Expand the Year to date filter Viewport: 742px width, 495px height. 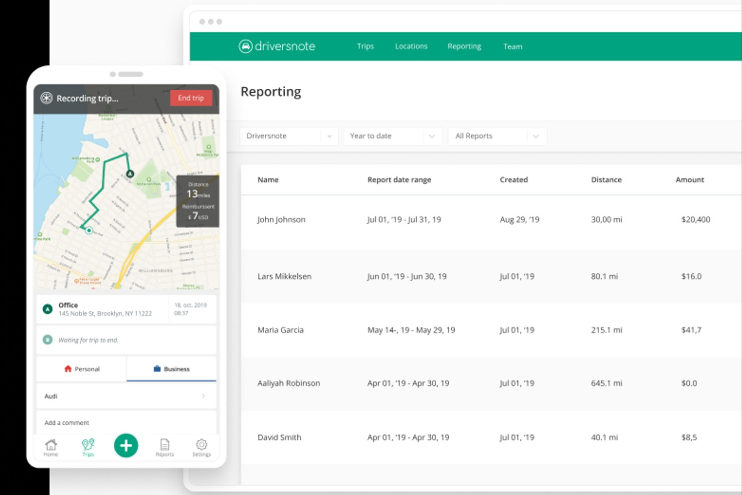[392, 136]
